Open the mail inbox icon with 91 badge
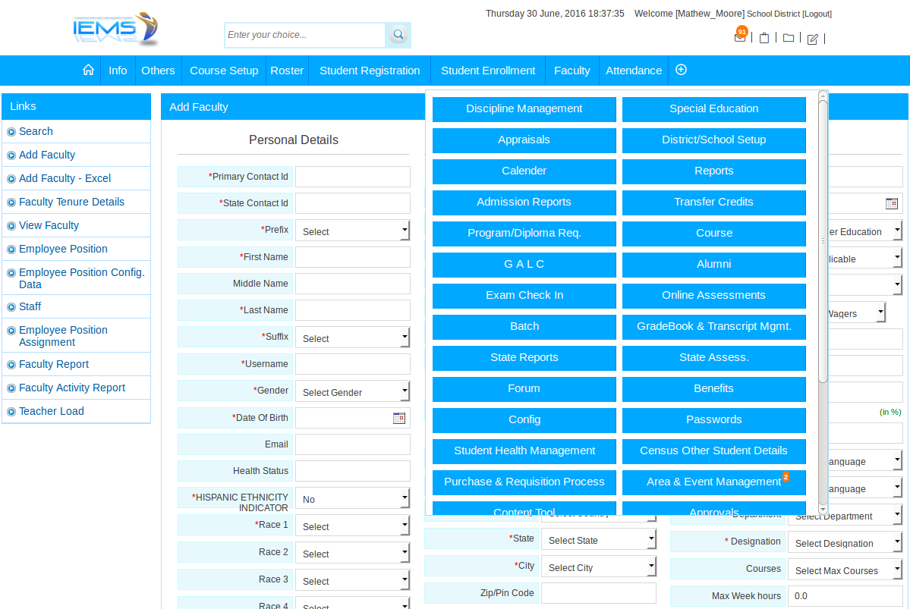This screenshot has width=910, height=609. click(x=740, y=36)
